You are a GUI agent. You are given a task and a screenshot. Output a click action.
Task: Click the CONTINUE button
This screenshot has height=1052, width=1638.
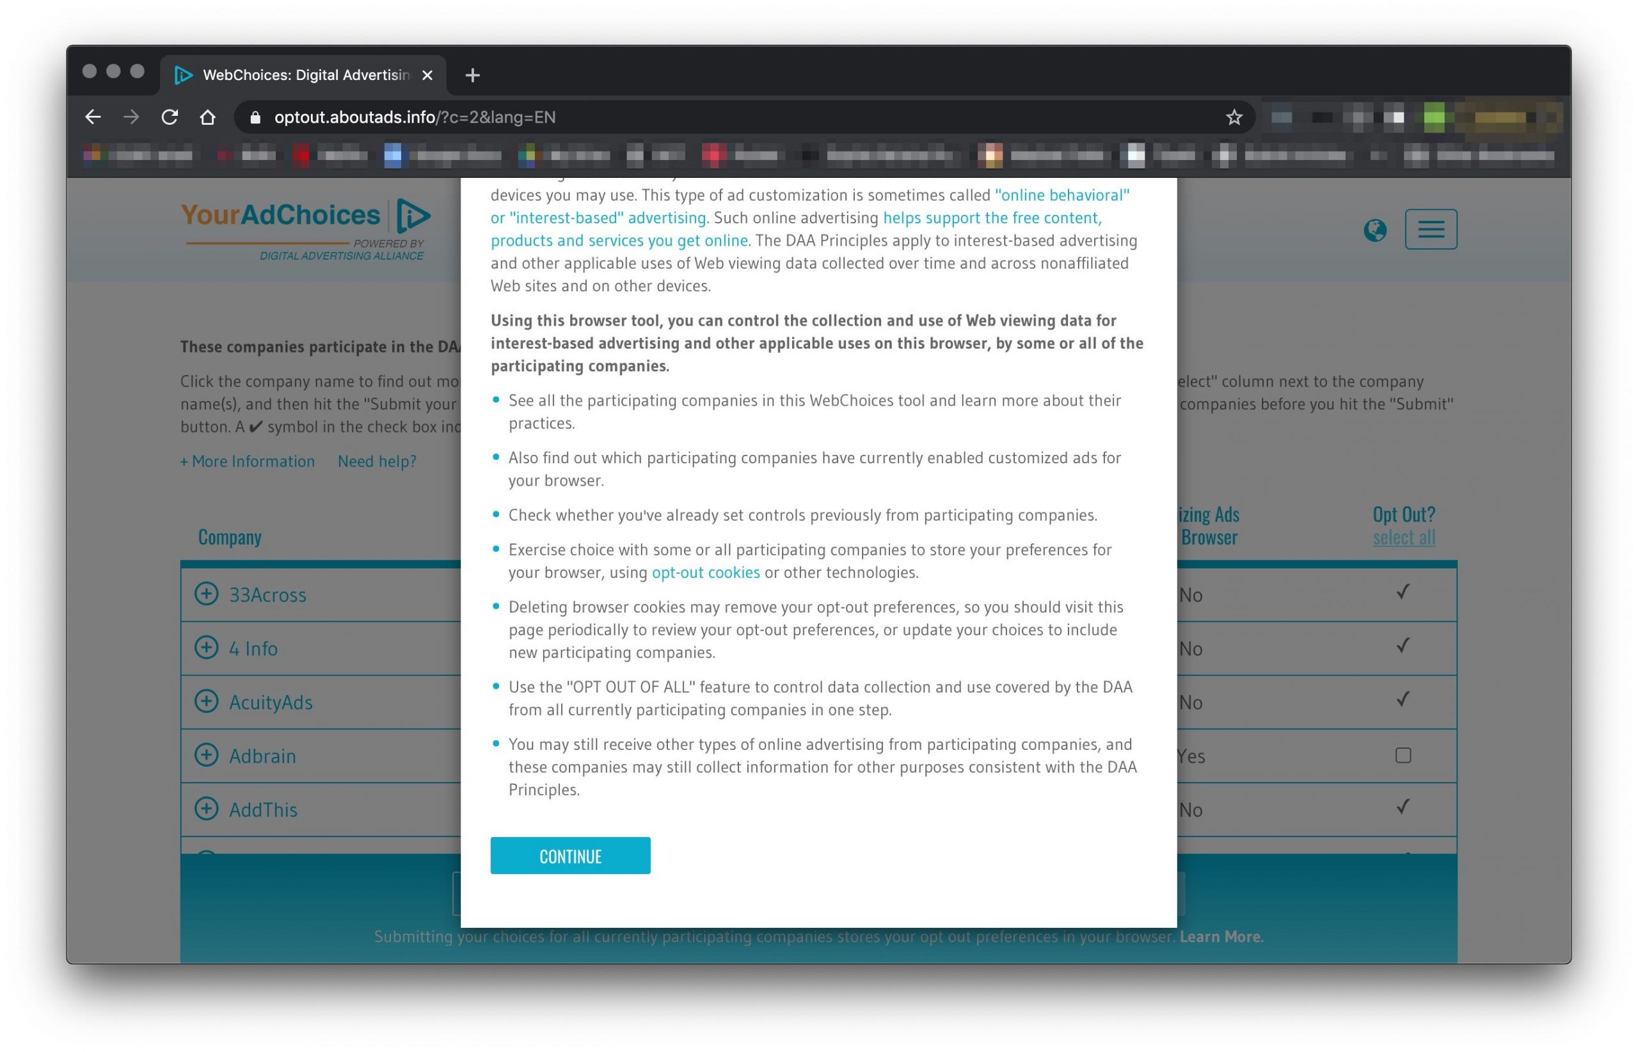[569, 855]
